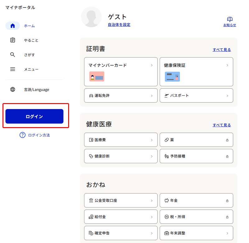Viewport: 249px width, 243px height.
Task: Select ホーム in the sidebar menu
Action: 30,26
